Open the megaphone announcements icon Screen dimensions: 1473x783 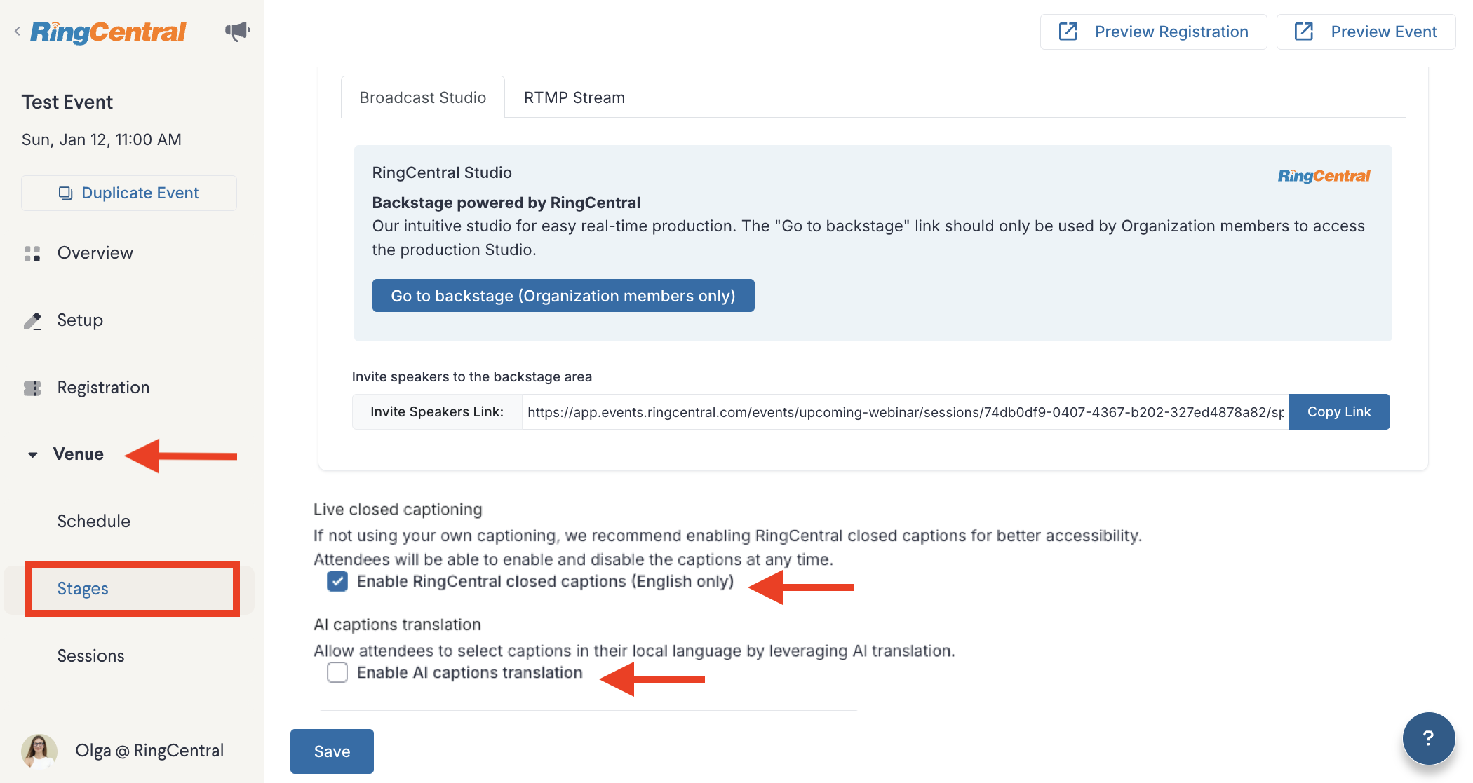click(237, 32)
